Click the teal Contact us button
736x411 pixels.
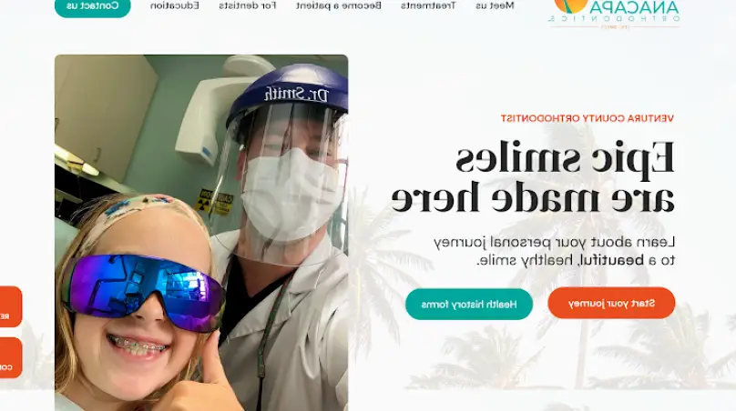pos(93,6)
